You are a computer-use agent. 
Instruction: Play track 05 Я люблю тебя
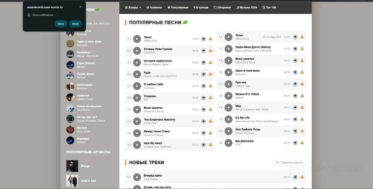137,86
